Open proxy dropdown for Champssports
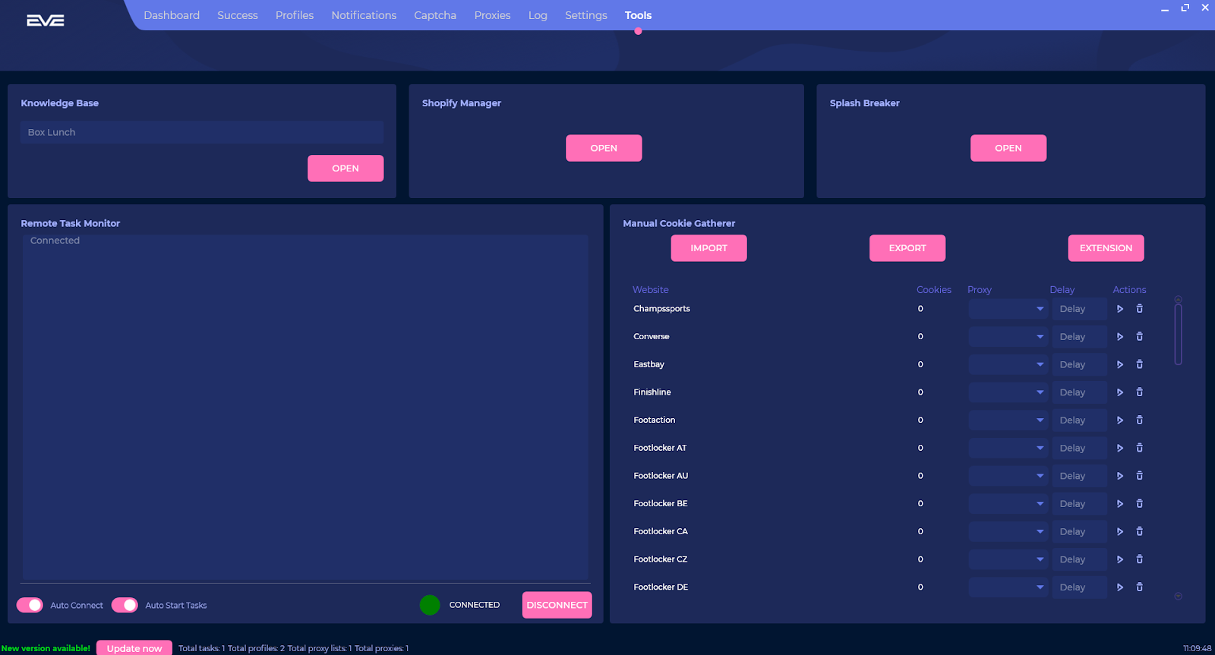 tap(1008, 309)
